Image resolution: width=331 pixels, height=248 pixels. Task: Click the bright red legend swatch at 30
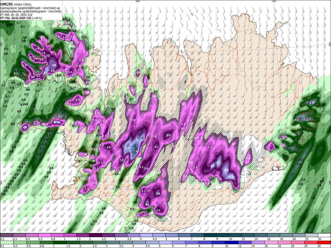pyautogui.click(x=324, y=242)
